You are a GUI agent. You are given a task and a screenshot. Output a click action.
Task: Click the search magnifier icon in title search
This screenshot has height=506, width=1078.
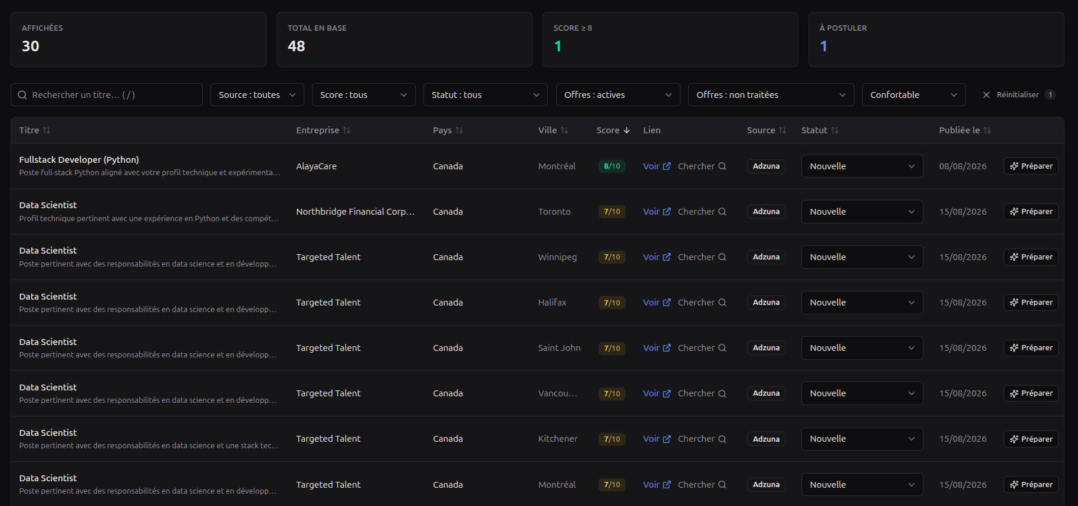click(x=22, y=95)
